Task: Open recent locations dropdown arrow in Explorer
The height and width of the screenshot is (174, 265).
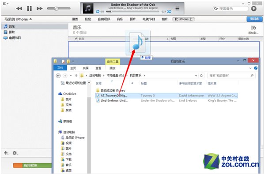Action: tap(71, 75)
